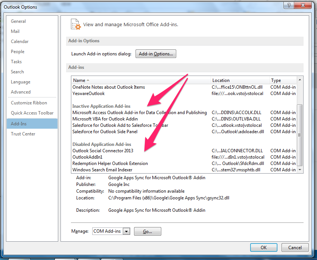
Task: Sort add-ins by Location column header
Action: [240, 80]
